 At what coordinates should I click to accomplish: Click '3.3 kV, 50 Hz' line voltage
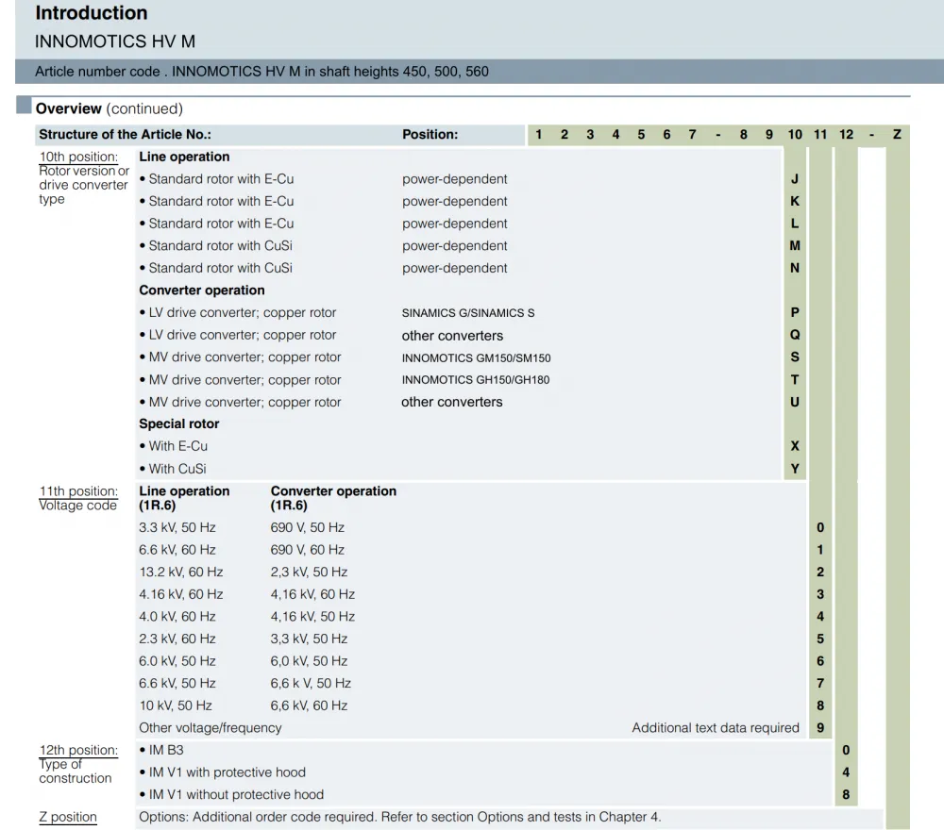pos(177,527)
